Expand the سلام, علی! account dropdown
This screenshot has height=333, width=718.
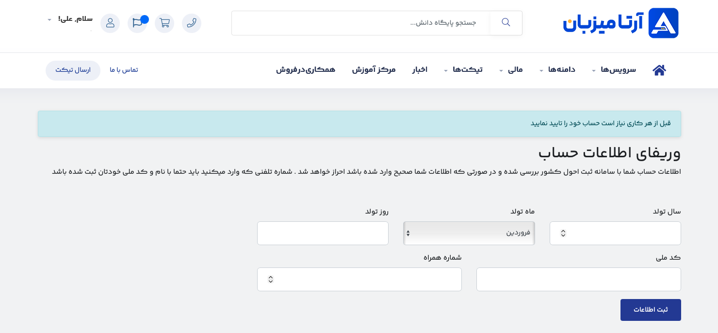point(70,19)
